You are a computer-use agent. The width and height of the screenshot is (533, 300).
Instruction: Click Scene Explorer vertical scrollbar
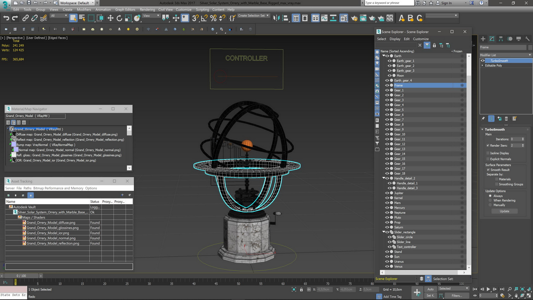point(469,161)
